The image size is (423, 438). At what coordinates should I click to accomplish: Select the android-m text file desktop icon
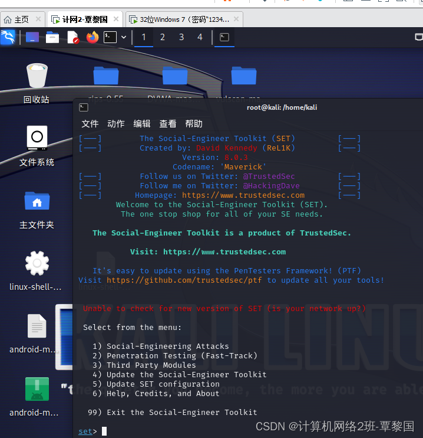[x=36, y=334]
